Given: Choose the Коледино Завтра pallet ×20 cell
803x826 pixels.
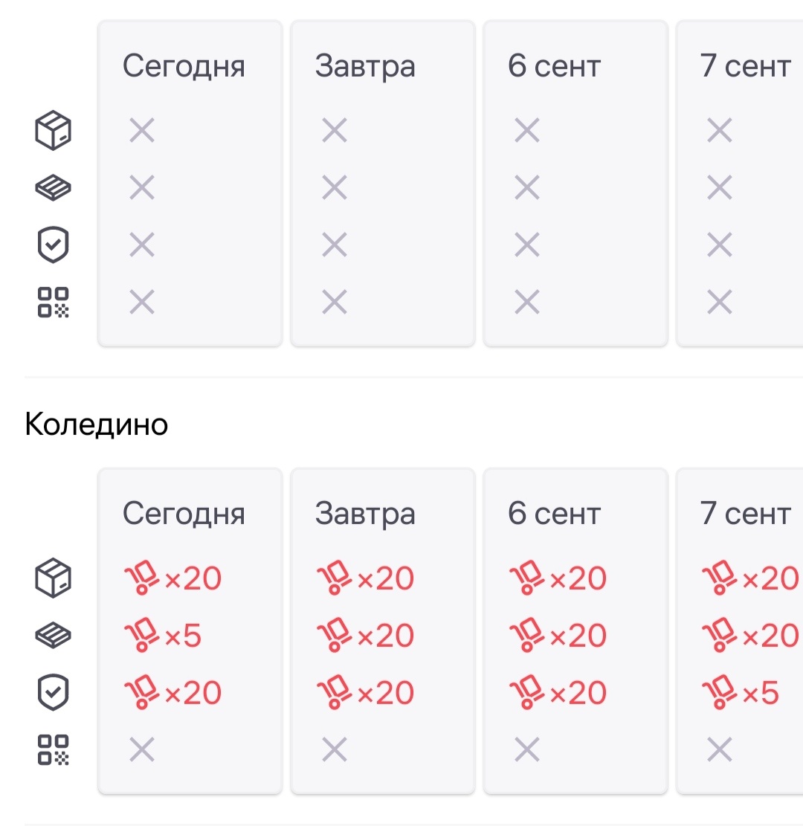Looking at the screenshot, I should tap(365, 636).
